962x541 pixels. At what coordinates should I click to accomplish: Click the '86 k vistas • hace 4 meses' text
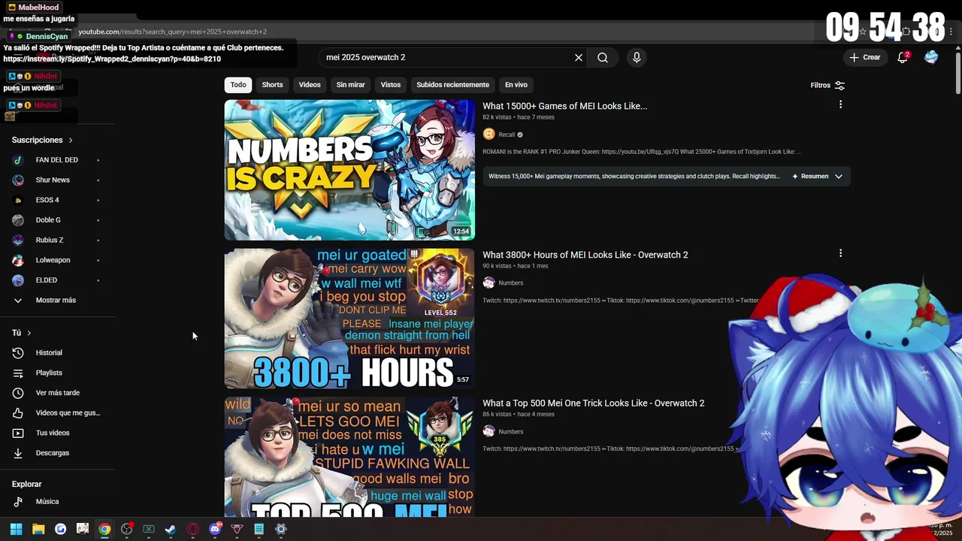click(x=519, y=414)
